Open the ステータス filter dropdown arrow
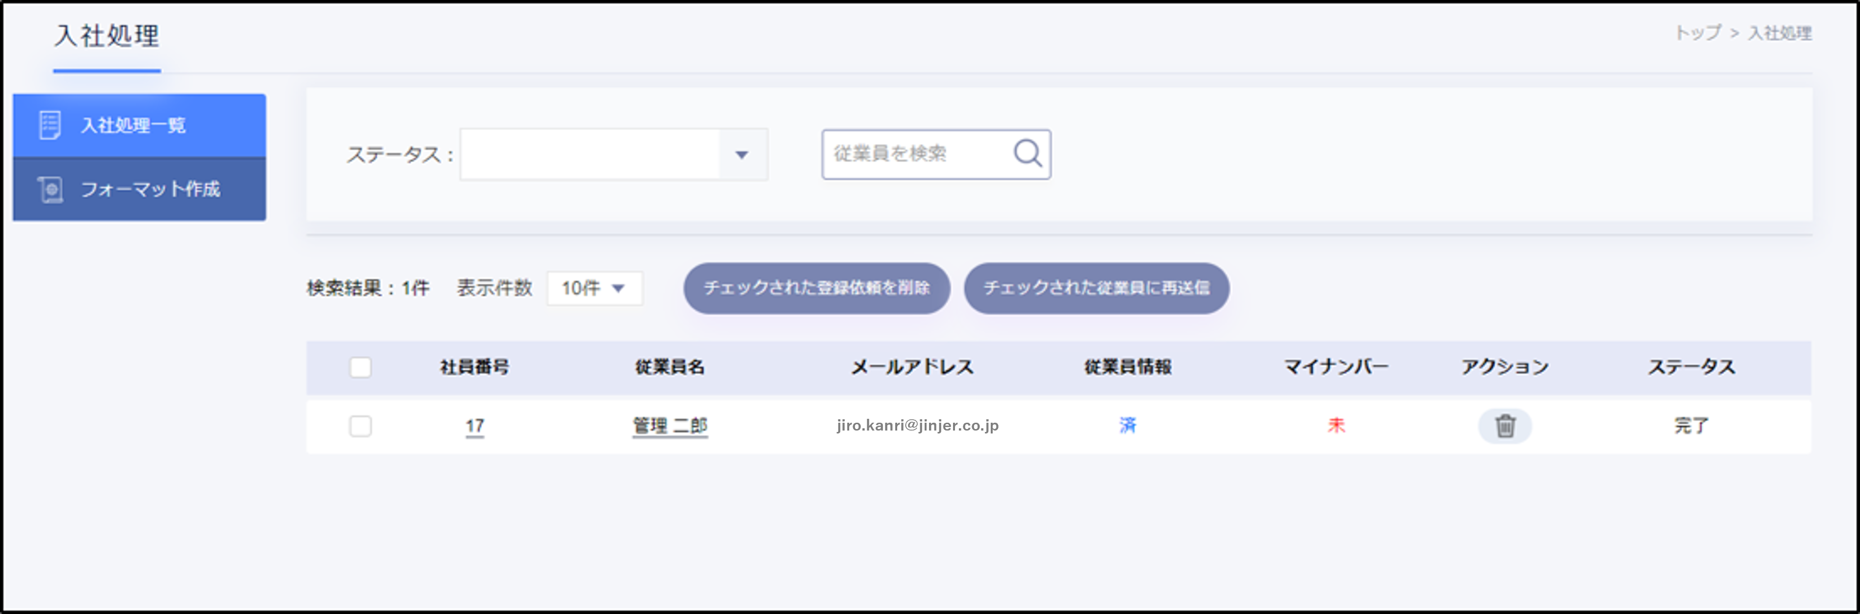This screenshot has height=614, width=1860. click(741, 155)
